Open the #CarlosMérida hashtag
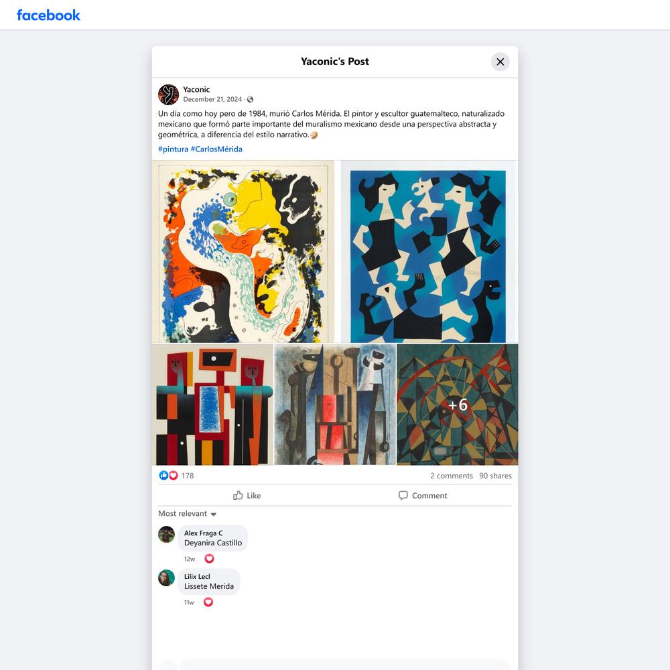Viewport: 670px width, 670px height. click(216, 149)
